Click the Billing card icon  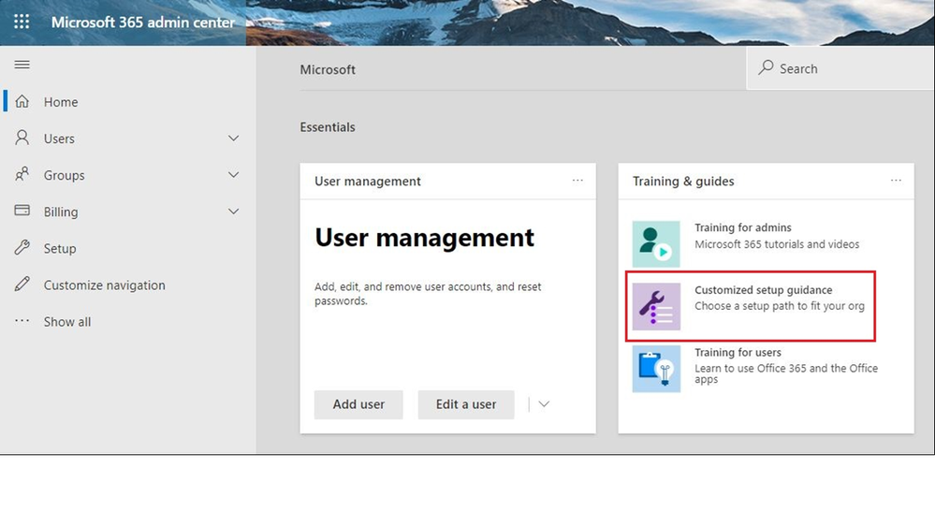(22, 211)
